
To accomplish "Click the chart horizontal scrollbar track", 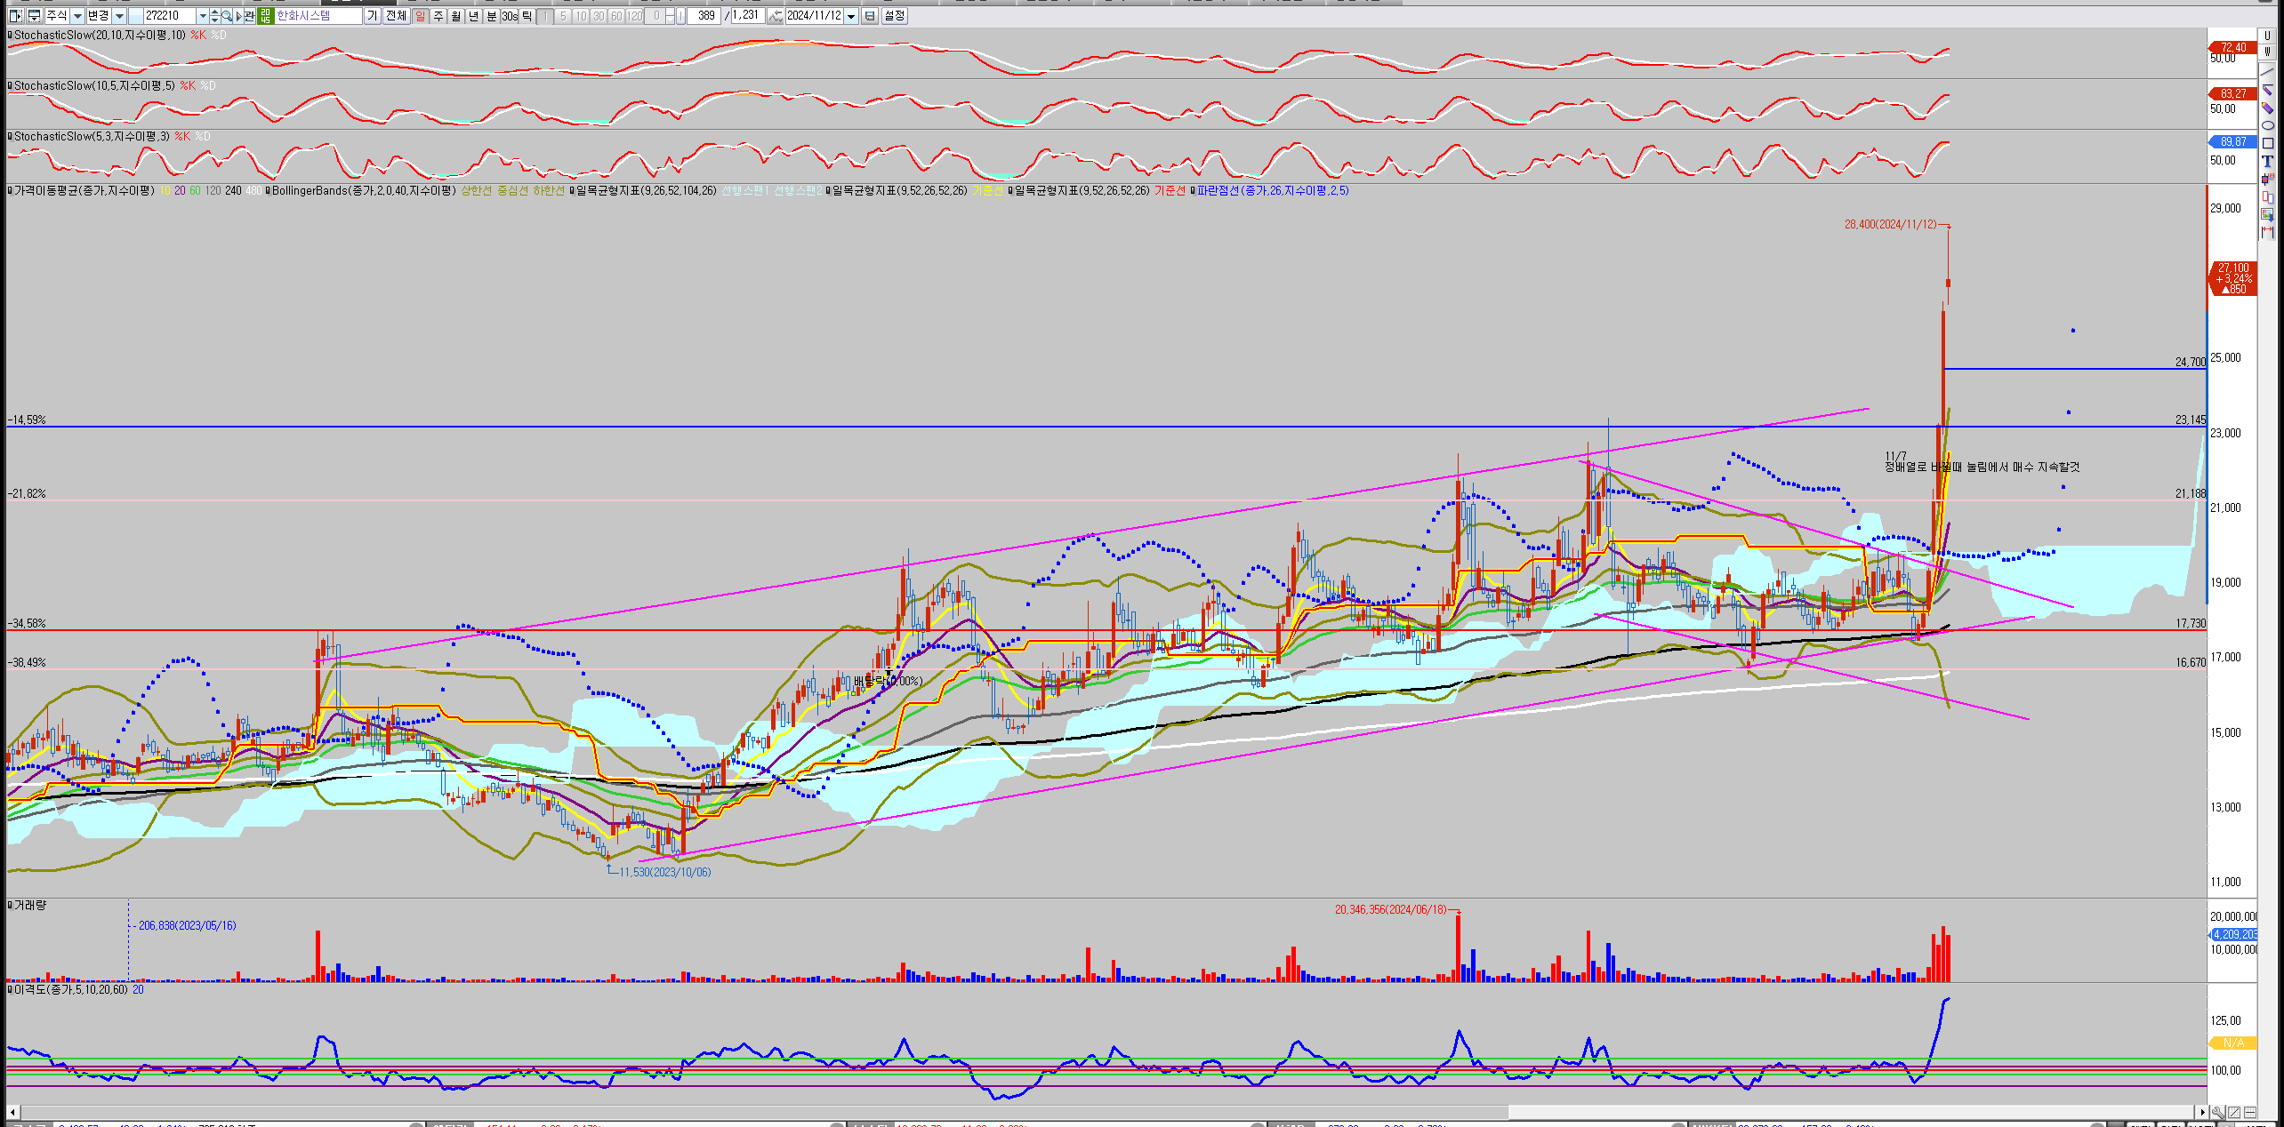I will click(1107, 1112).
